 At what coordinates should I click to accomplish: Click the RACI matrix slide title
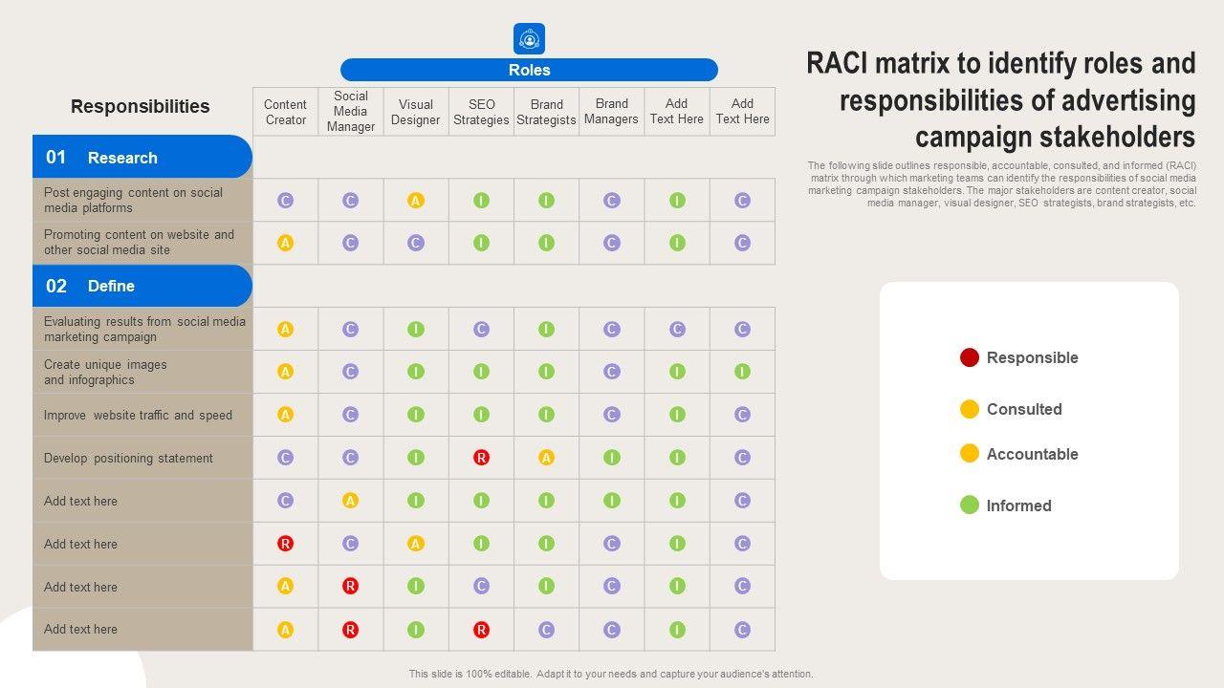[1001, 100]
